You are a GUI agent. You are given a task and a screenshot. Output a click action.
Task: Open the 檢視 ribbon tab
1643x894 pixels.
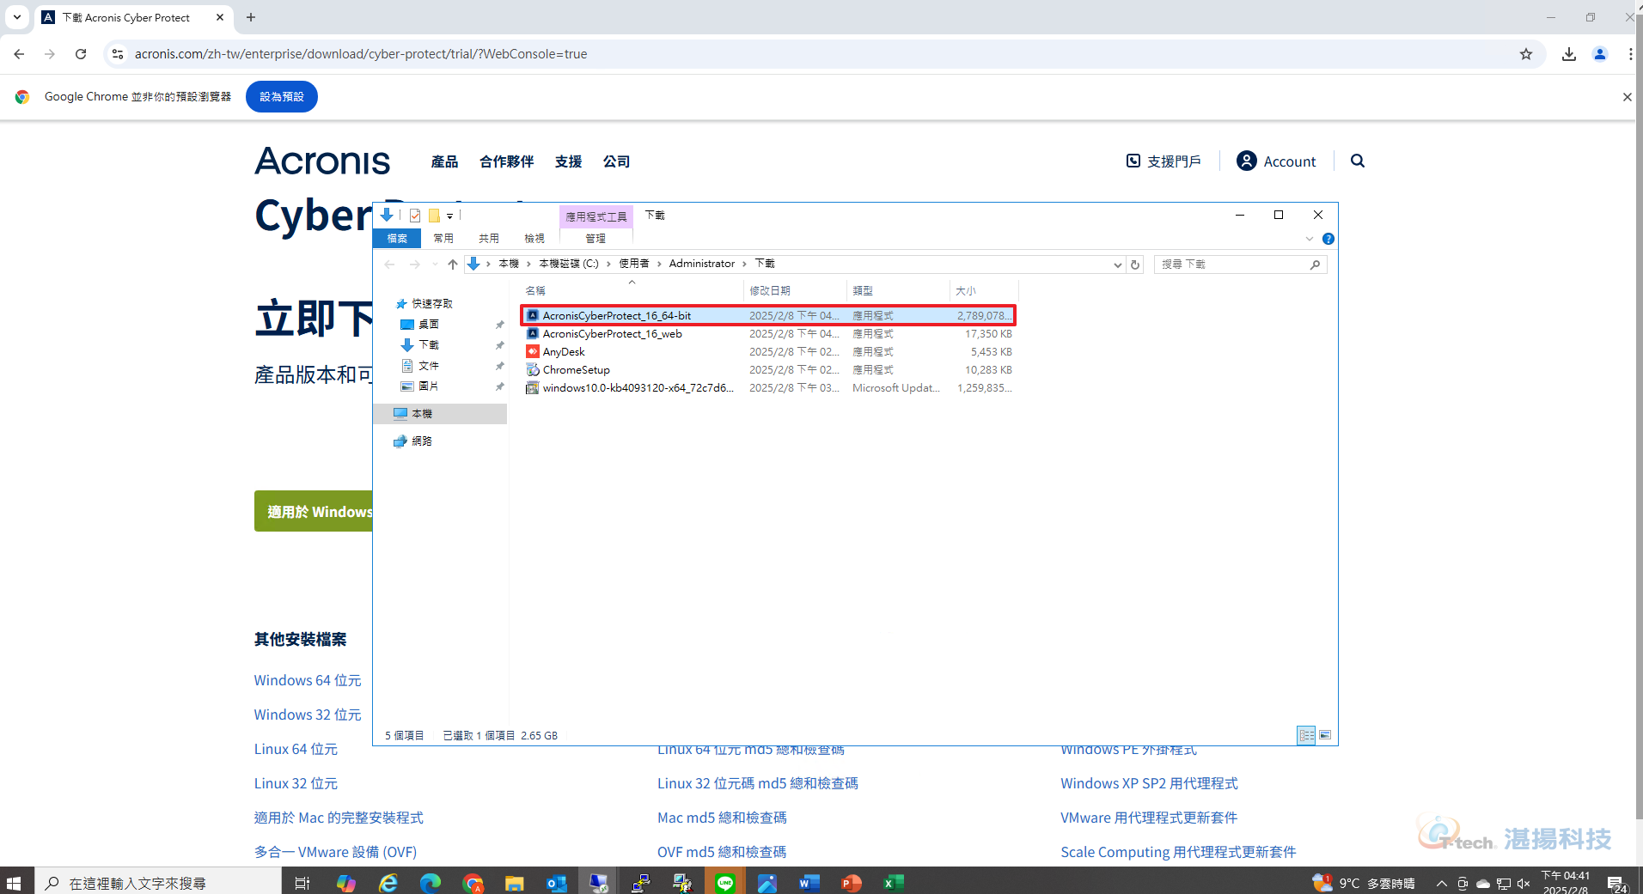(534, 238)
